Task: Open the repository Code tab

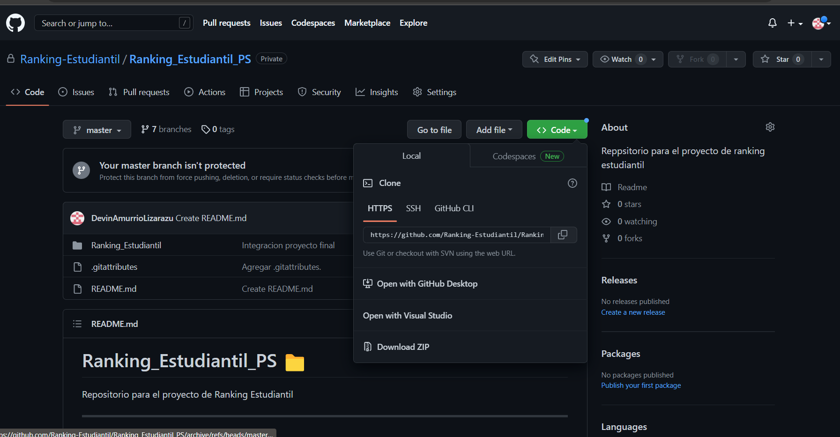Action: pos(28,92)
